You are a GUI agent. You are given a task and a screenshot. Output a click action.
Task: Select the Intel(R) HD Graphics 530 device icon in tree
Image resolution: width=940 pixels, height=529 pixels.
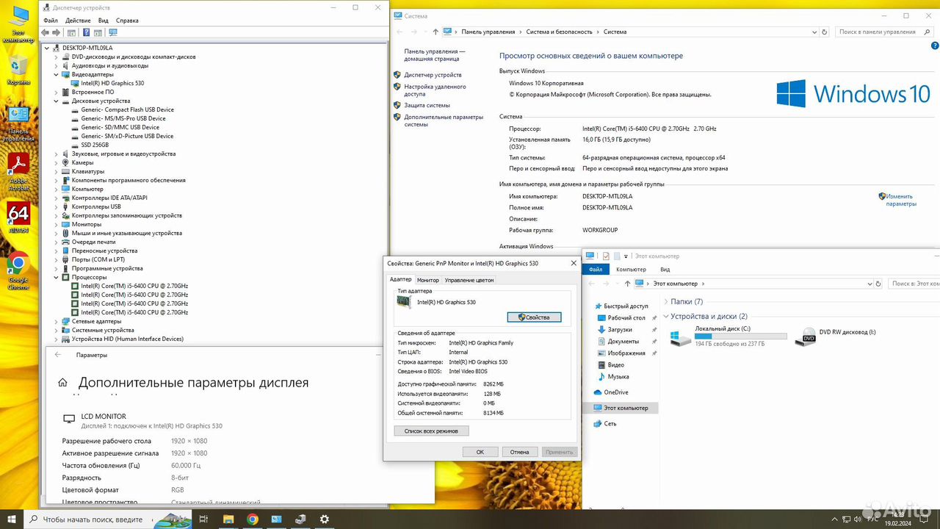(76, 83)
